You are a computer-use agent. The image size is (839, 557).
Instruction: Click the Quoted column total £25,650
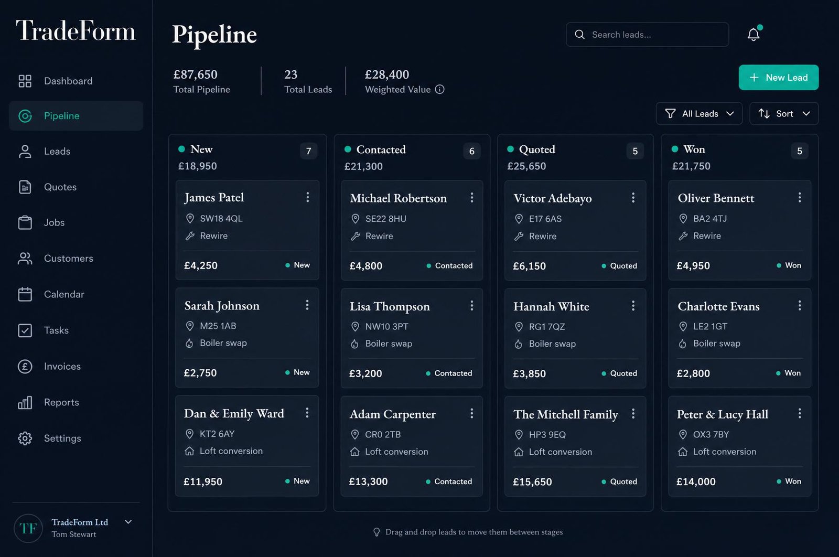(x=526, y=166)
